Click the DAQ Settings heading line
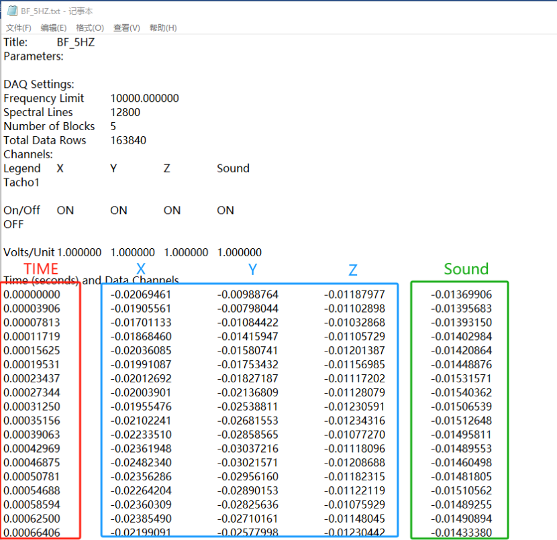Viewport: 557px width, 540px height. pos(39,85)
